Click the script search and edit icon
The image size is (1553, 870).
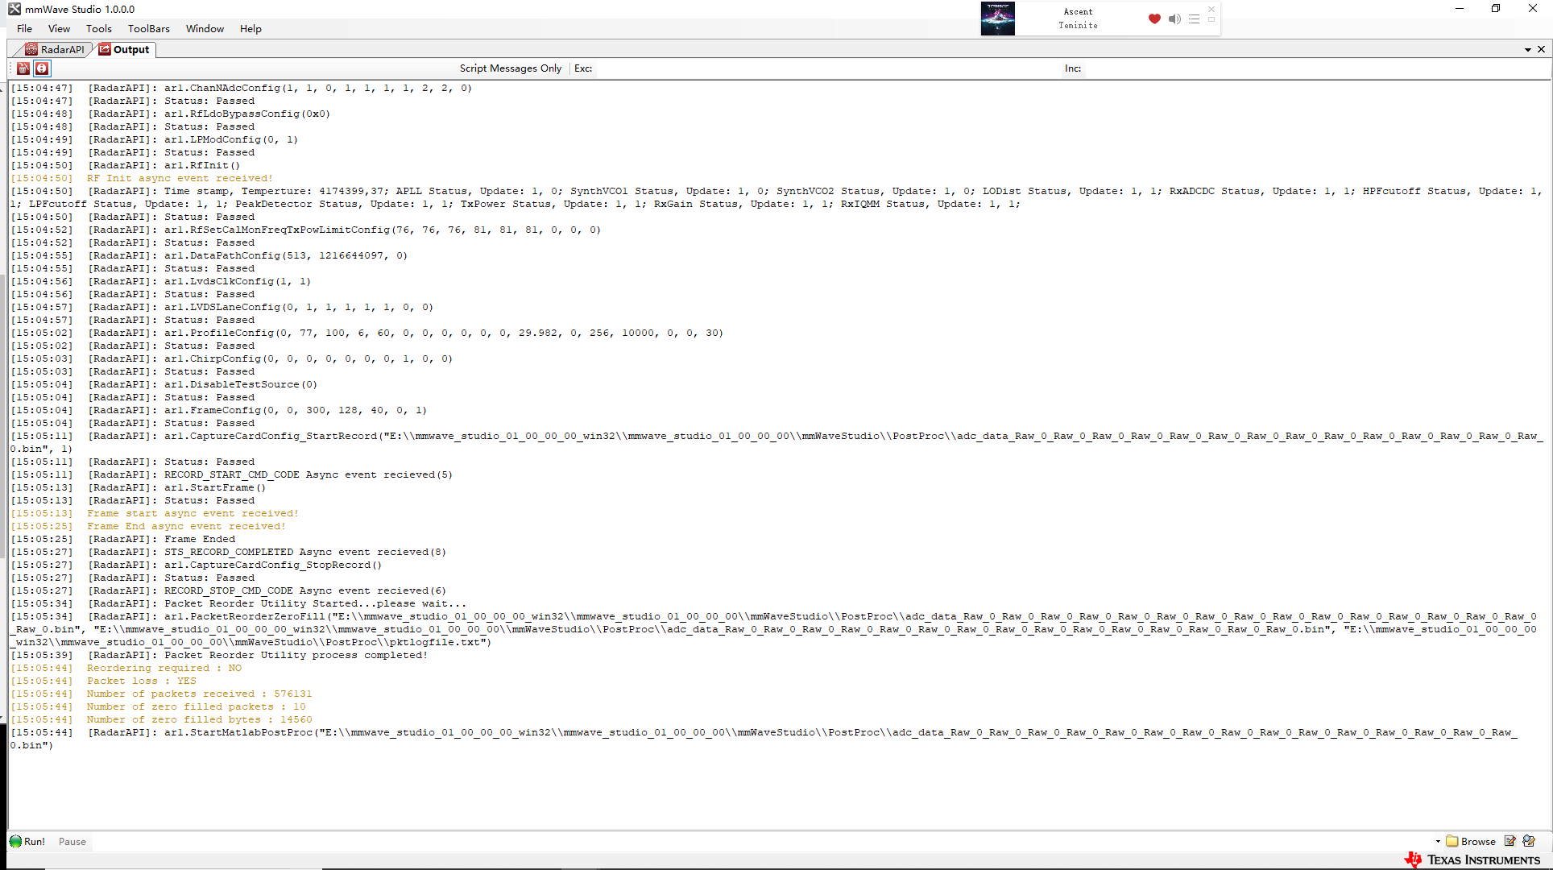pos(1529,841)
